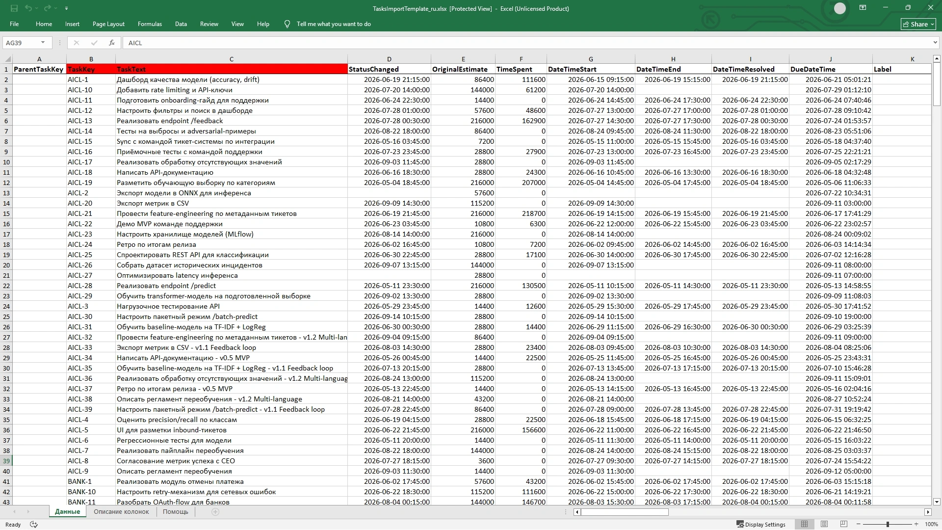Open the Formulas ribbon tab
The height and width of the screenshot is (530, 942).
coord(150,24)
